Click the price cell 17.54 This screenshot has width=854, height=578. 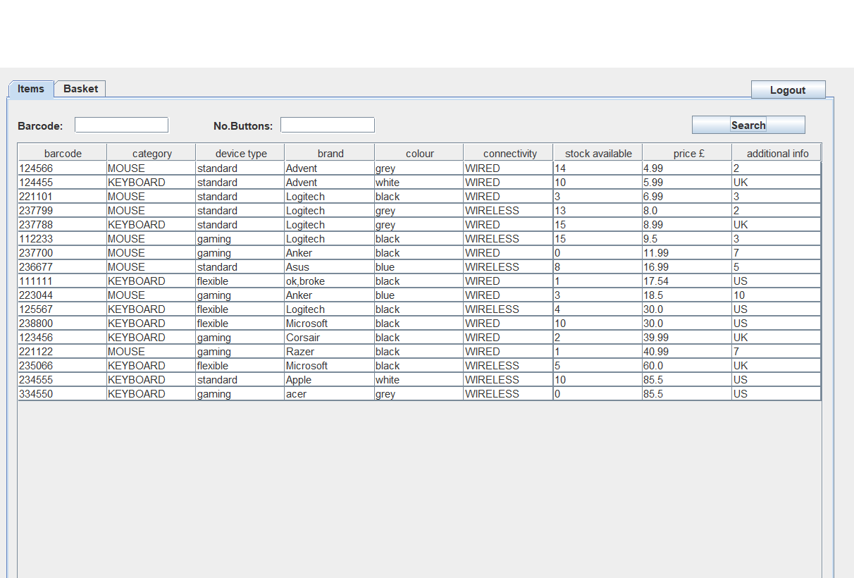[687, 281]
